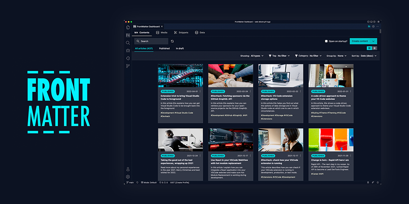This screenshot has width=409, height=204.
Task: Show the 'In draft' articles
Action: click(180, 48)
